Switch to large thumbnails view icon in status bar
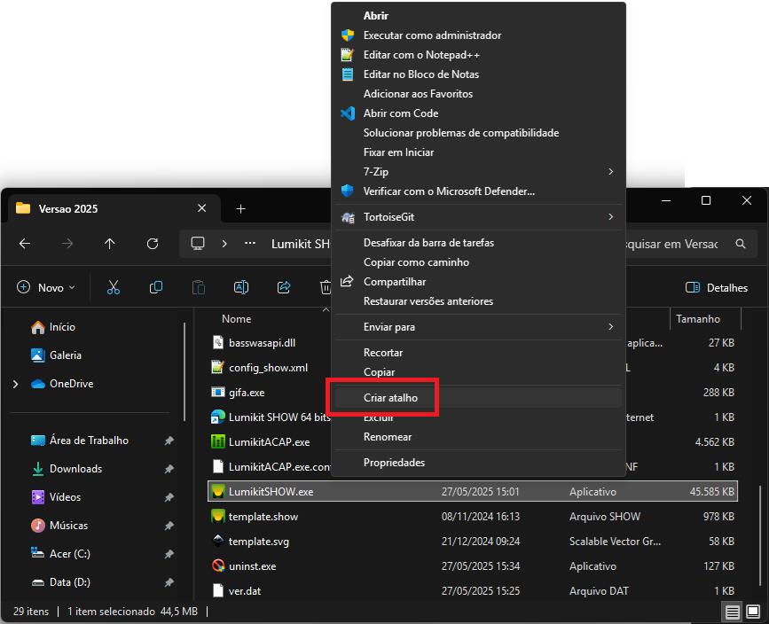Image resolution: width=769 pixels, height=624 pixels. pyautogui.click(x=753, y=612)
